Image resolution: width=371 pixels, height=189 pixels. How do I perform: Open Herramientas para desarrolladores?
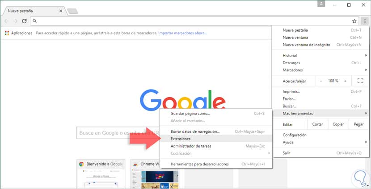[x=216, y=164]
